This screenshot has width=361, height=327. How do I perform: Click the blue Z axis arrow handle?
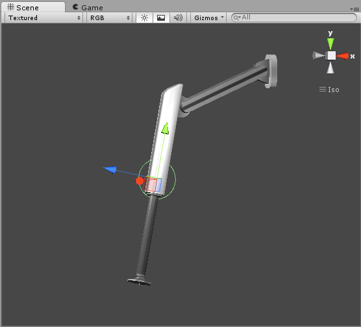(110, 169)
